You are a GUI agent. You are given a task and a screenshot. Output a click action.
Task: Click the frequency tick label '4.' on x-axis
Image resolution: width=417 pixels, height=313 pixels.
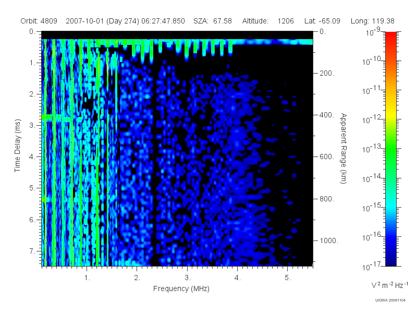point(238,278)
